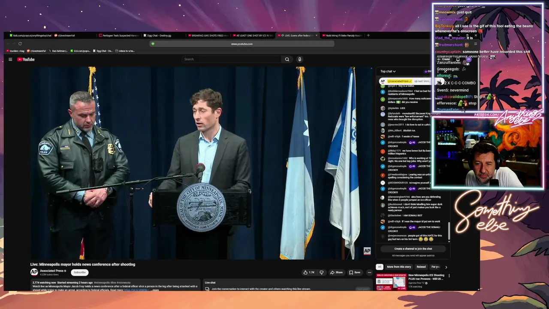Open the Dan Saltman X bookmark
This screenshot has height=309, width=549.
[x=58, y=51]
